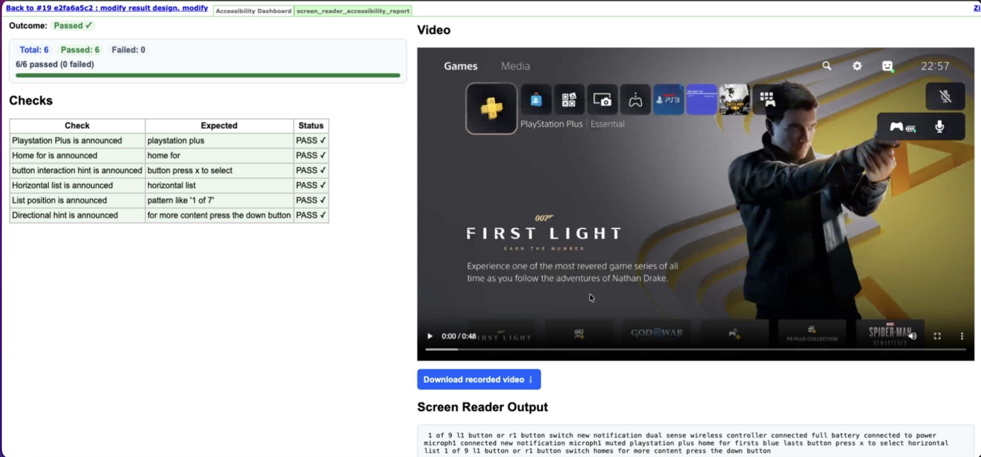Select 'Home for is announced' check cell

coord(77,155)
